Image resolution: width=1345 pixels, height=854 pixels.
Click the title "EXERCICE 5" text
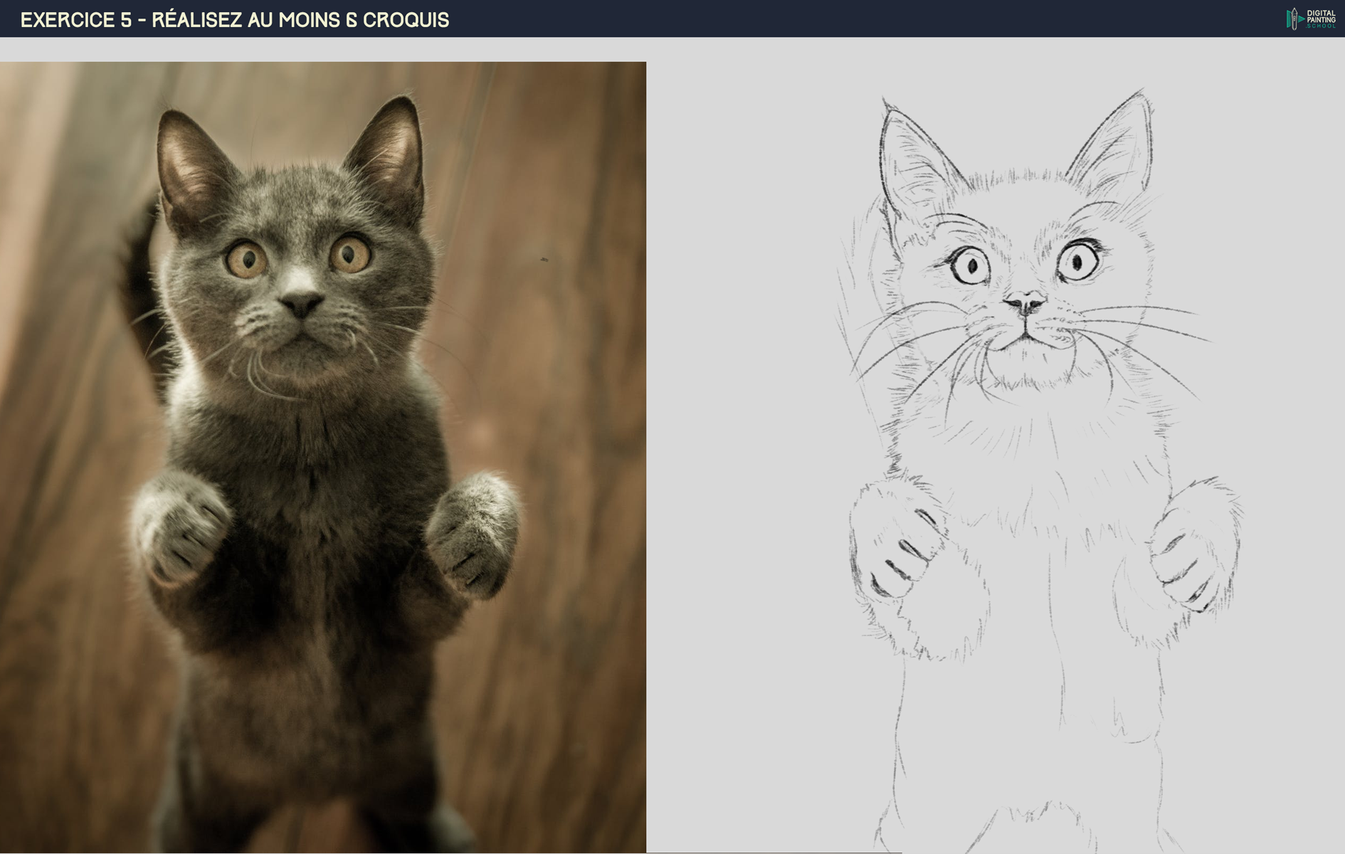pos(75,20)
